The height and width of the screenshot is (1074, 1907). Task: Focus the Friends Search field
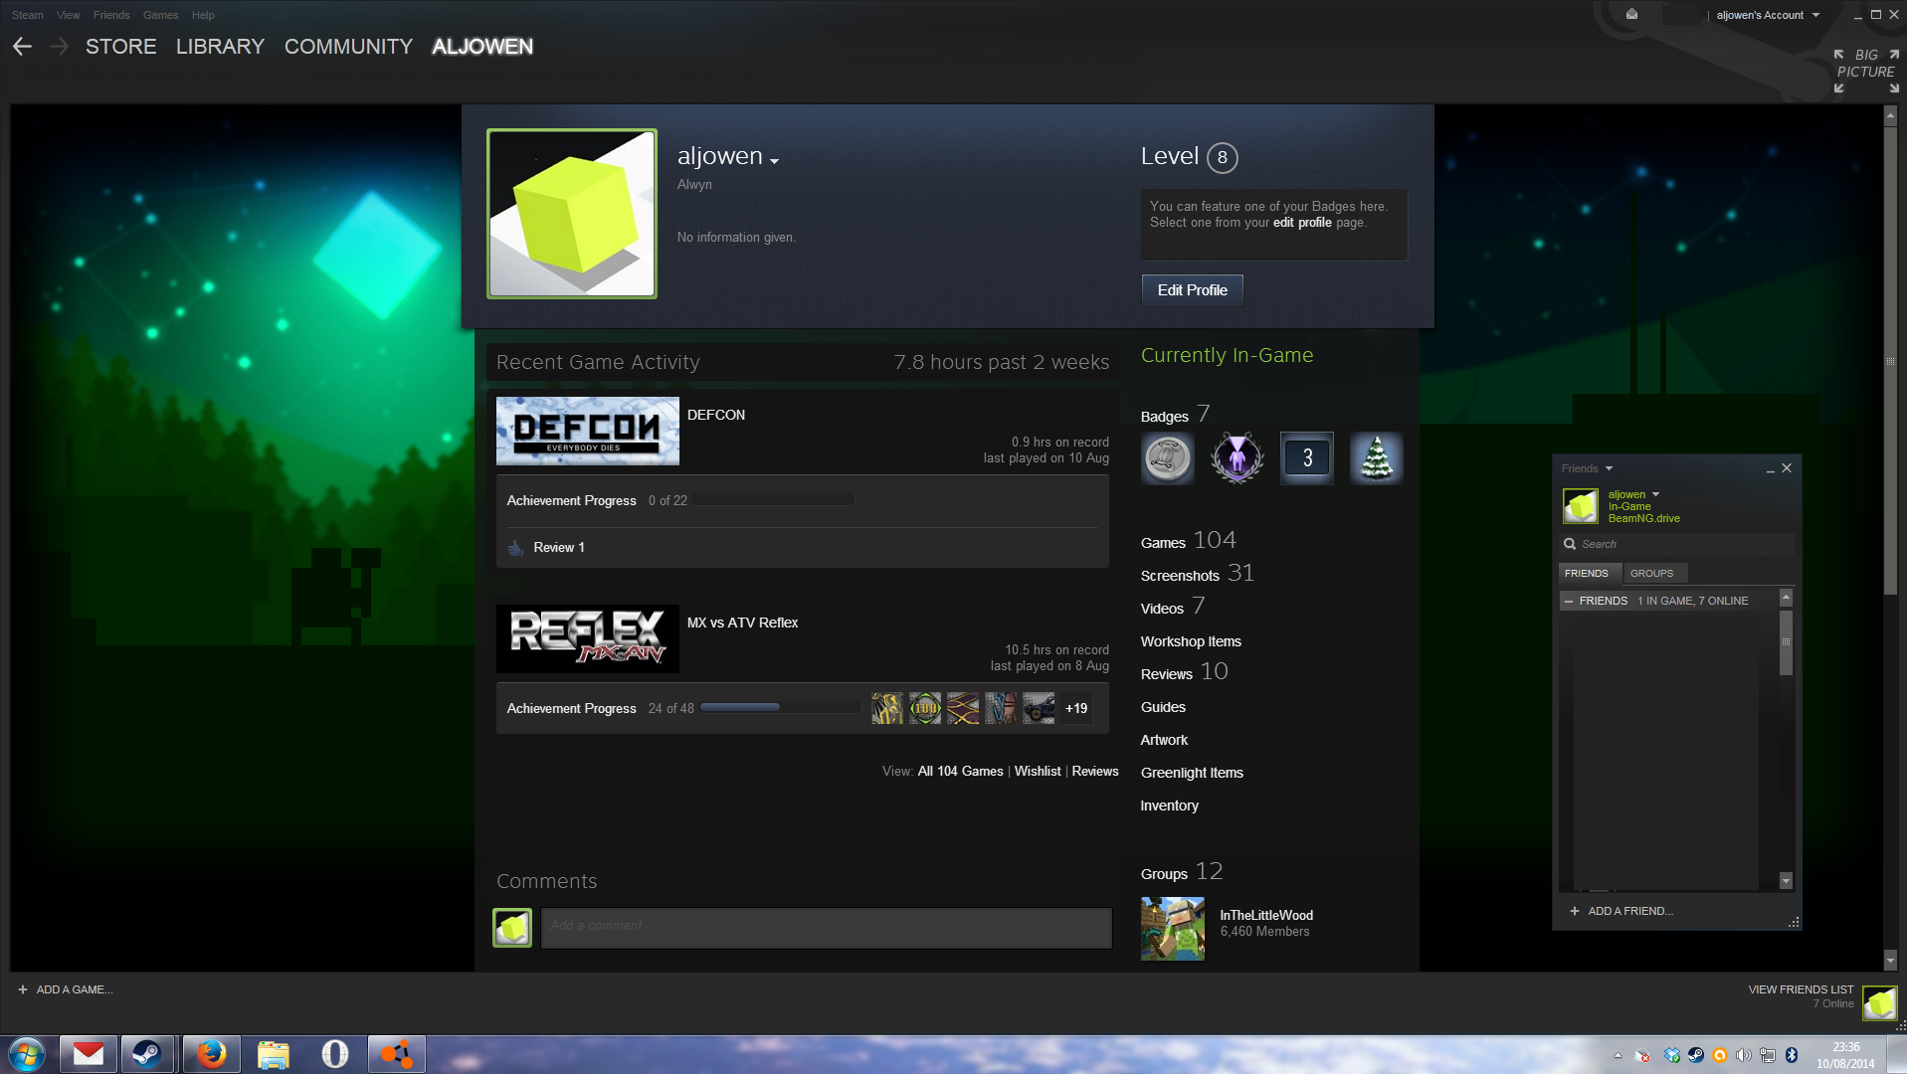click(1677, 544)
